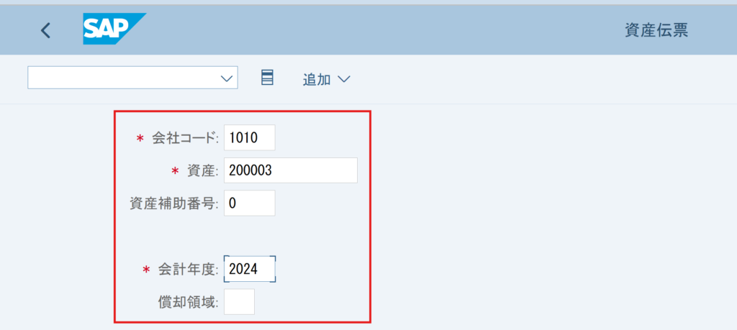Select the empty 償却領域 input box
Screen dimensions: 737x330
[239, 302]
